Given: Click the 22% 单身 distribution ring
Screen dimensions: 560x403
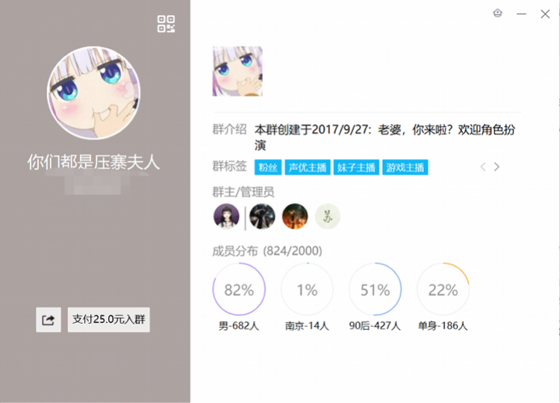Looking at the screenshot, I should (443, 290).
